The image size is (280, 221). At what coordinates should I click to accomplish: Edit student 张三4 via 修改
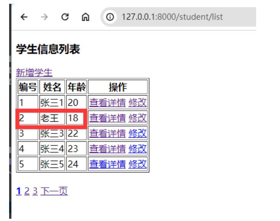pyautogui.click(x=138, y=149)
